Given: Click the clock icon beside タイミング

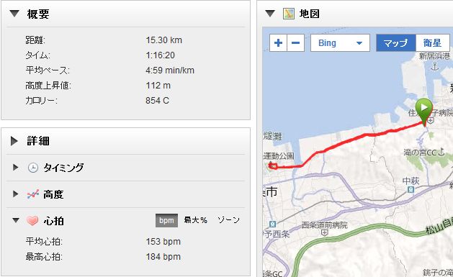Looking at the screenshot, I should pos(32,168).
